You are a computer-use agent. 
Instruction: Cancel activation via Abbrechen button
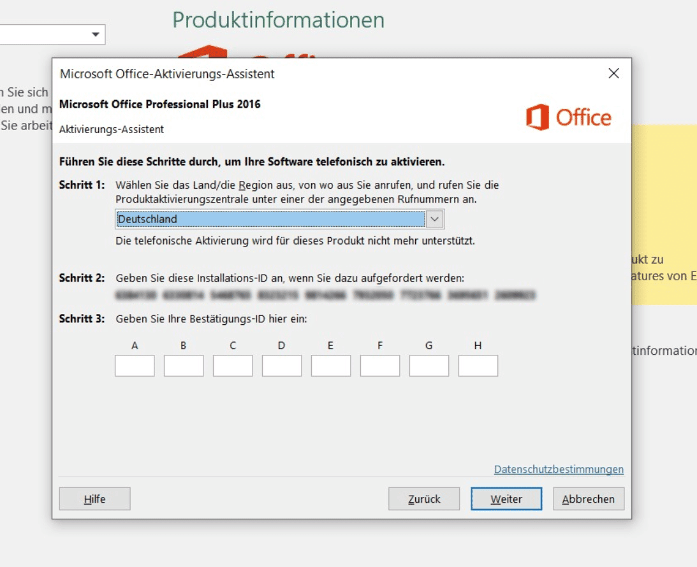pos(588,499)
